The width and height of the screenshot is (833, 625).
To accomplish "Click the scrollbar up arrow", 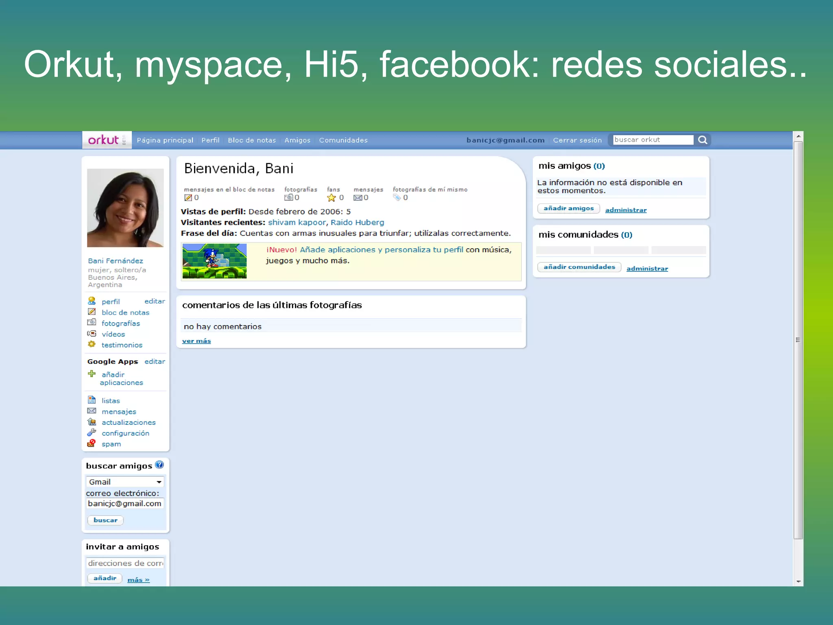I will tap(798, 136).
